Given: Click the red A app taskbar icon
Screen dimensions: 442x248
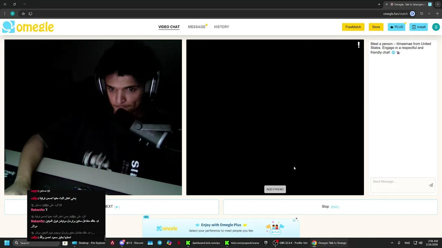Looking at the screenshot, I should tap(112, 243).
